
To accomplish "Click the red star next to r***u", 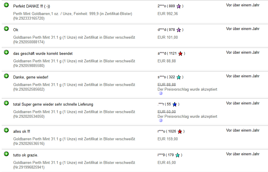I will point(180,131).
